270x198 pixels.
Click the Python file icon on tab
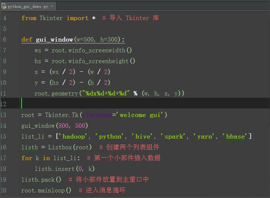4,6
